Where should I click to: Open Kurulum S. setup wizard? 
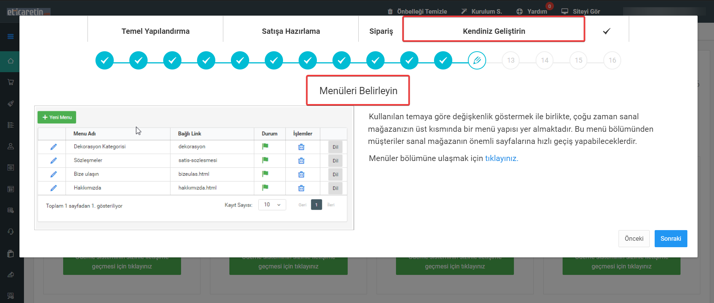[482, 11]
